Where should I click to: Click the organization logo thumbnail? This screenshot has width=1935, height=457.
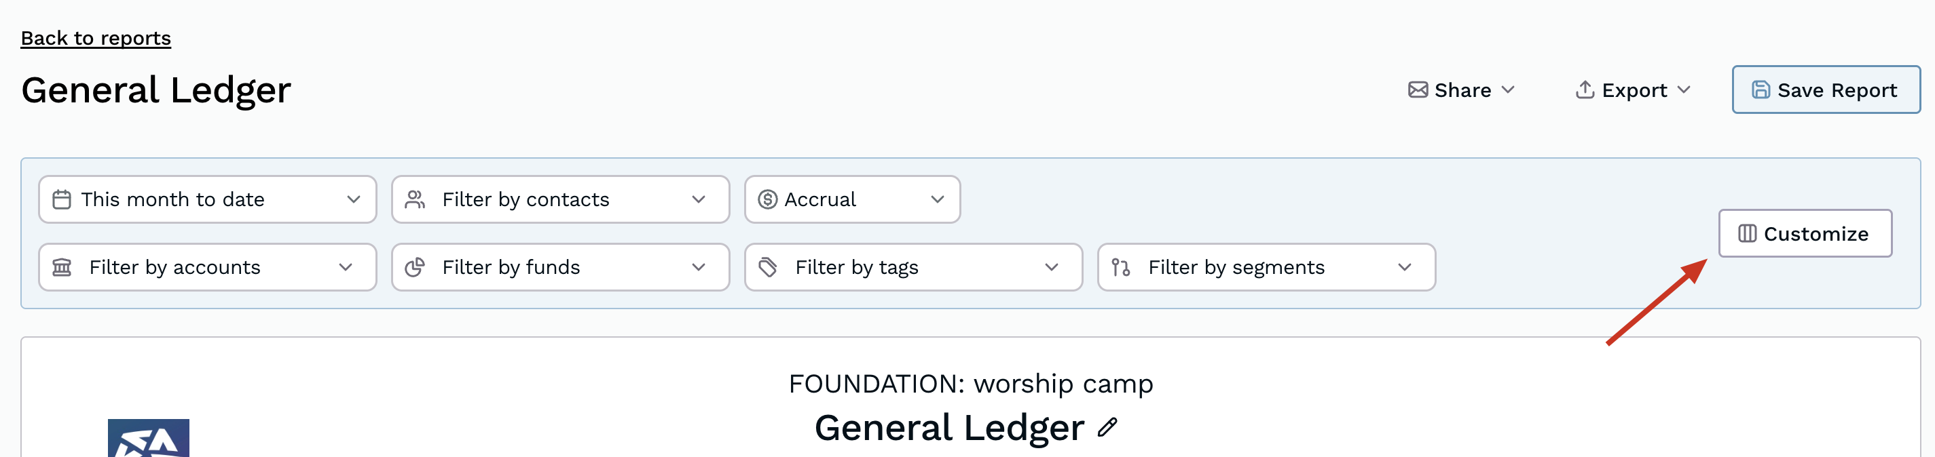click(x=148, y=437)
